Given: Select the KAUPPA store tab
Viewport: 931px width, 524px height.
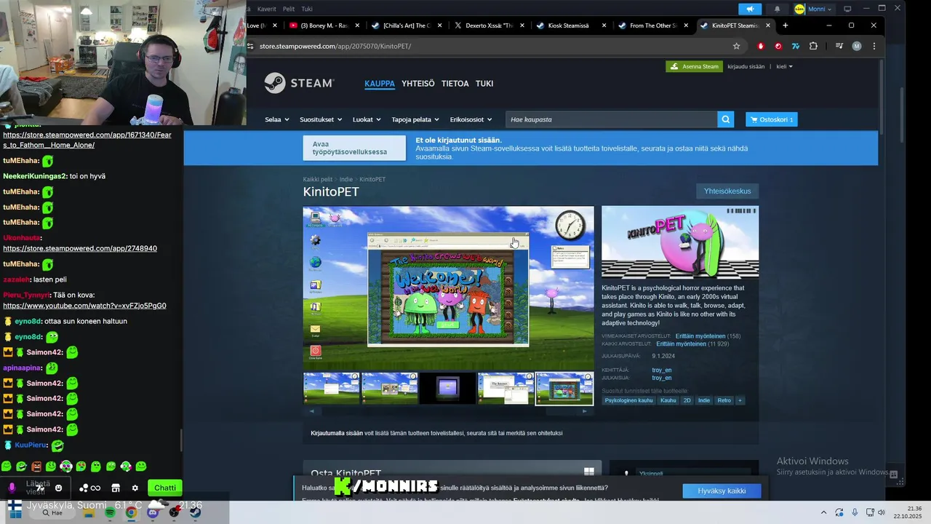Looking at the screenshot, I should pyautogui.click(x=380, y=84).
